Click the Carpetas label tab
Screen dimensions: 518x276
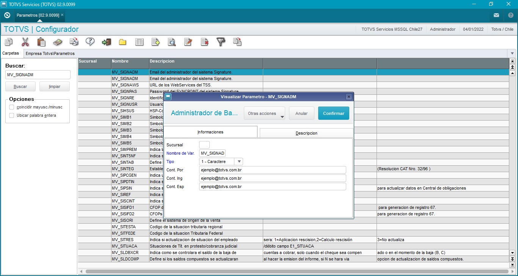[x=11, y=53]
